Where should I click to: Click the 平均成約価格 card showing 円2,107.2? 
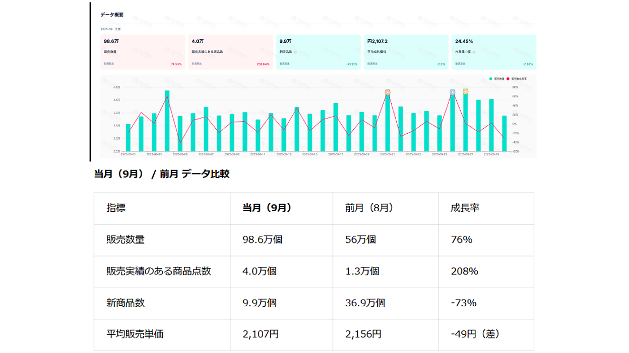406,50
